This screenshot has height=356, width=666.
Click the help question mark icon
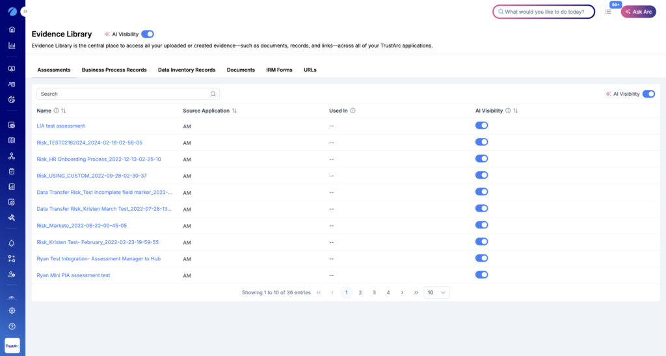point(12,326)
